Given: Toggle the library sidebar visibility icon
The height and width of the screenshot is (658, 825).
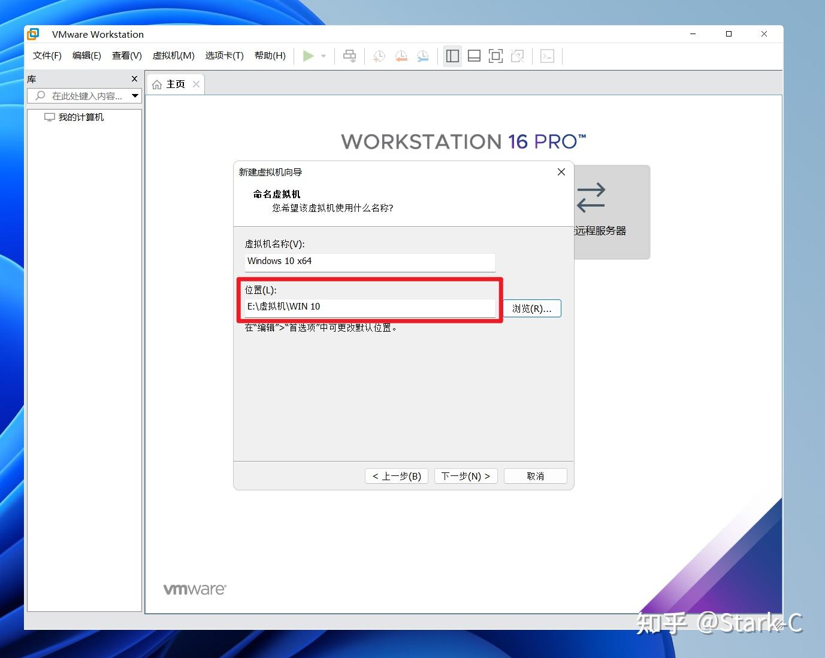Looking at the screenshot, I should [x=452, y=56].
